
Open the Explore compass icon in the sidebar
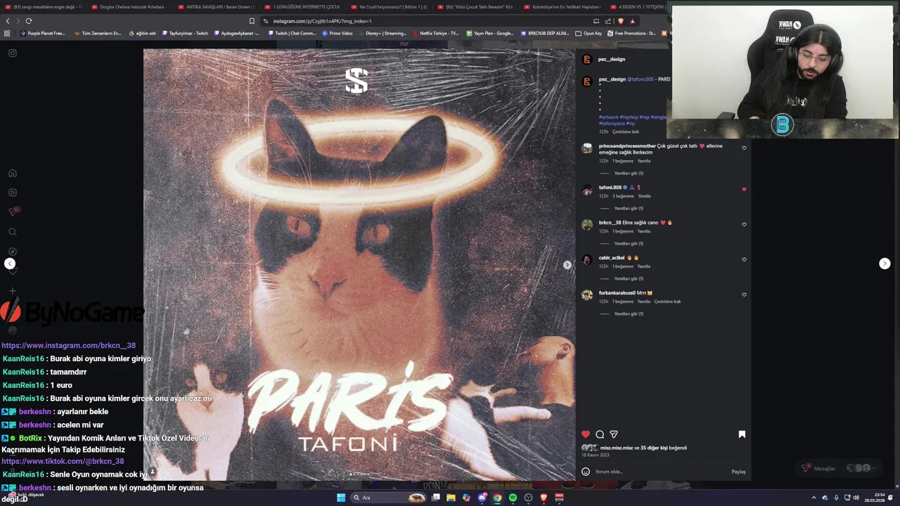click(13, 252)
